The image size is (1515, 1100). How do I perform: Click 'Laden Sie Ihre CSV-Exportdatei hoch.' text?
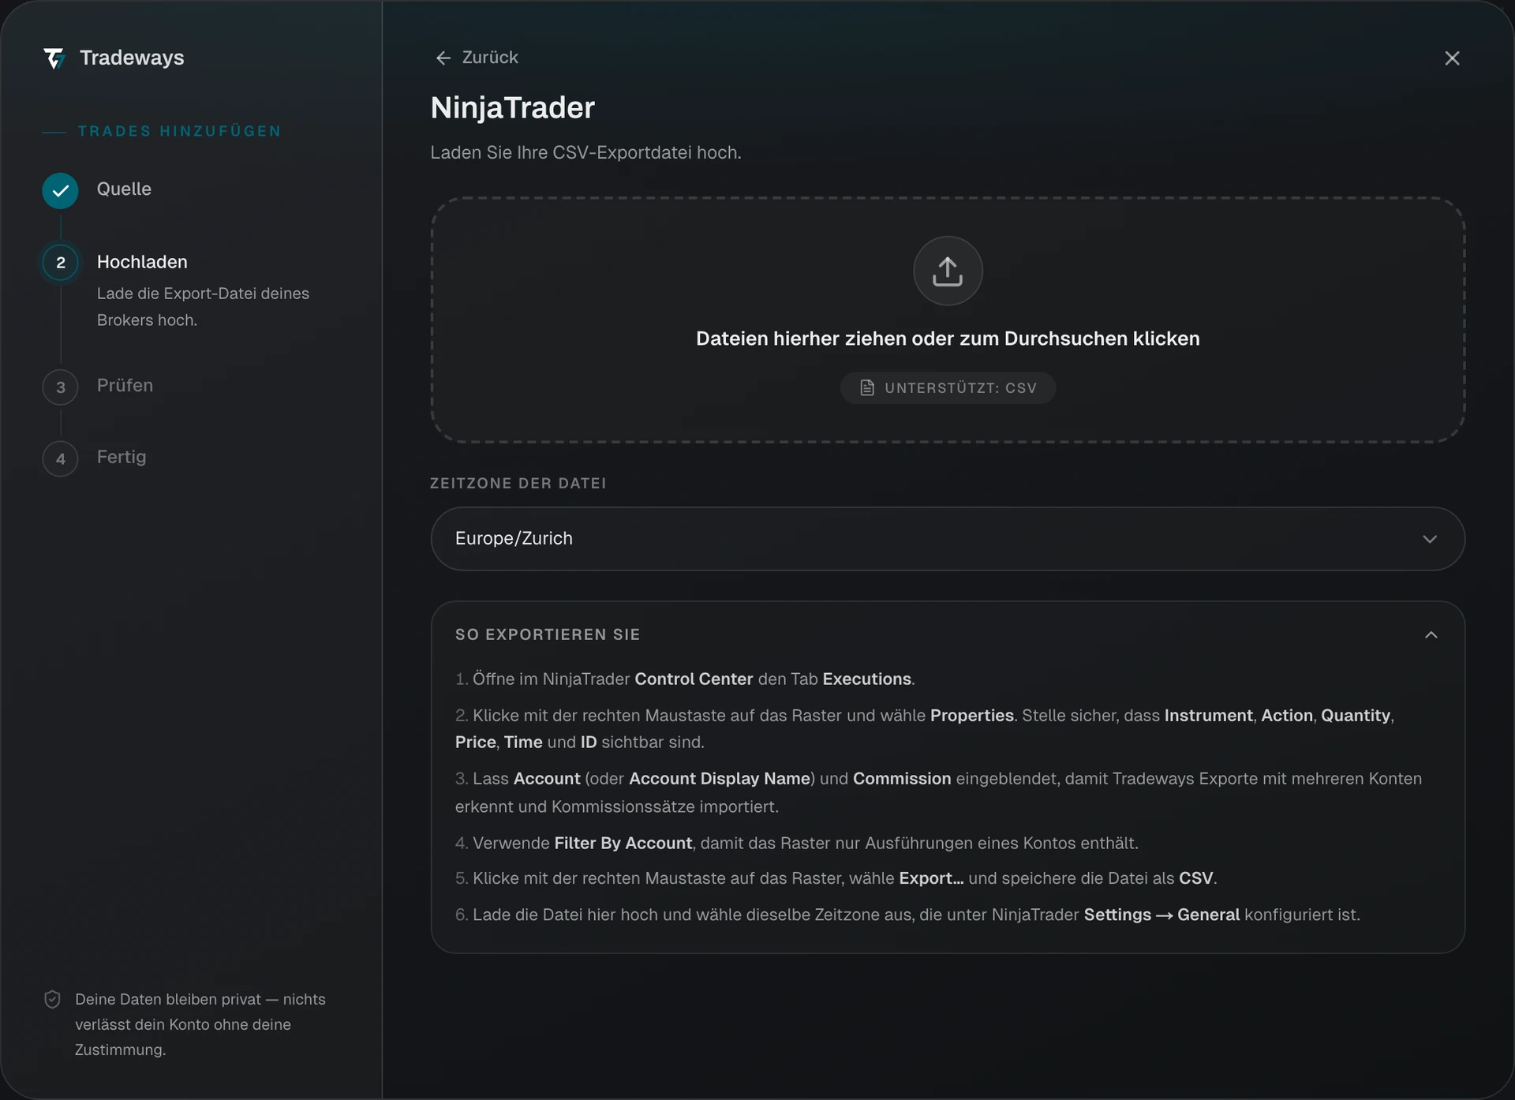coord(585,152)
